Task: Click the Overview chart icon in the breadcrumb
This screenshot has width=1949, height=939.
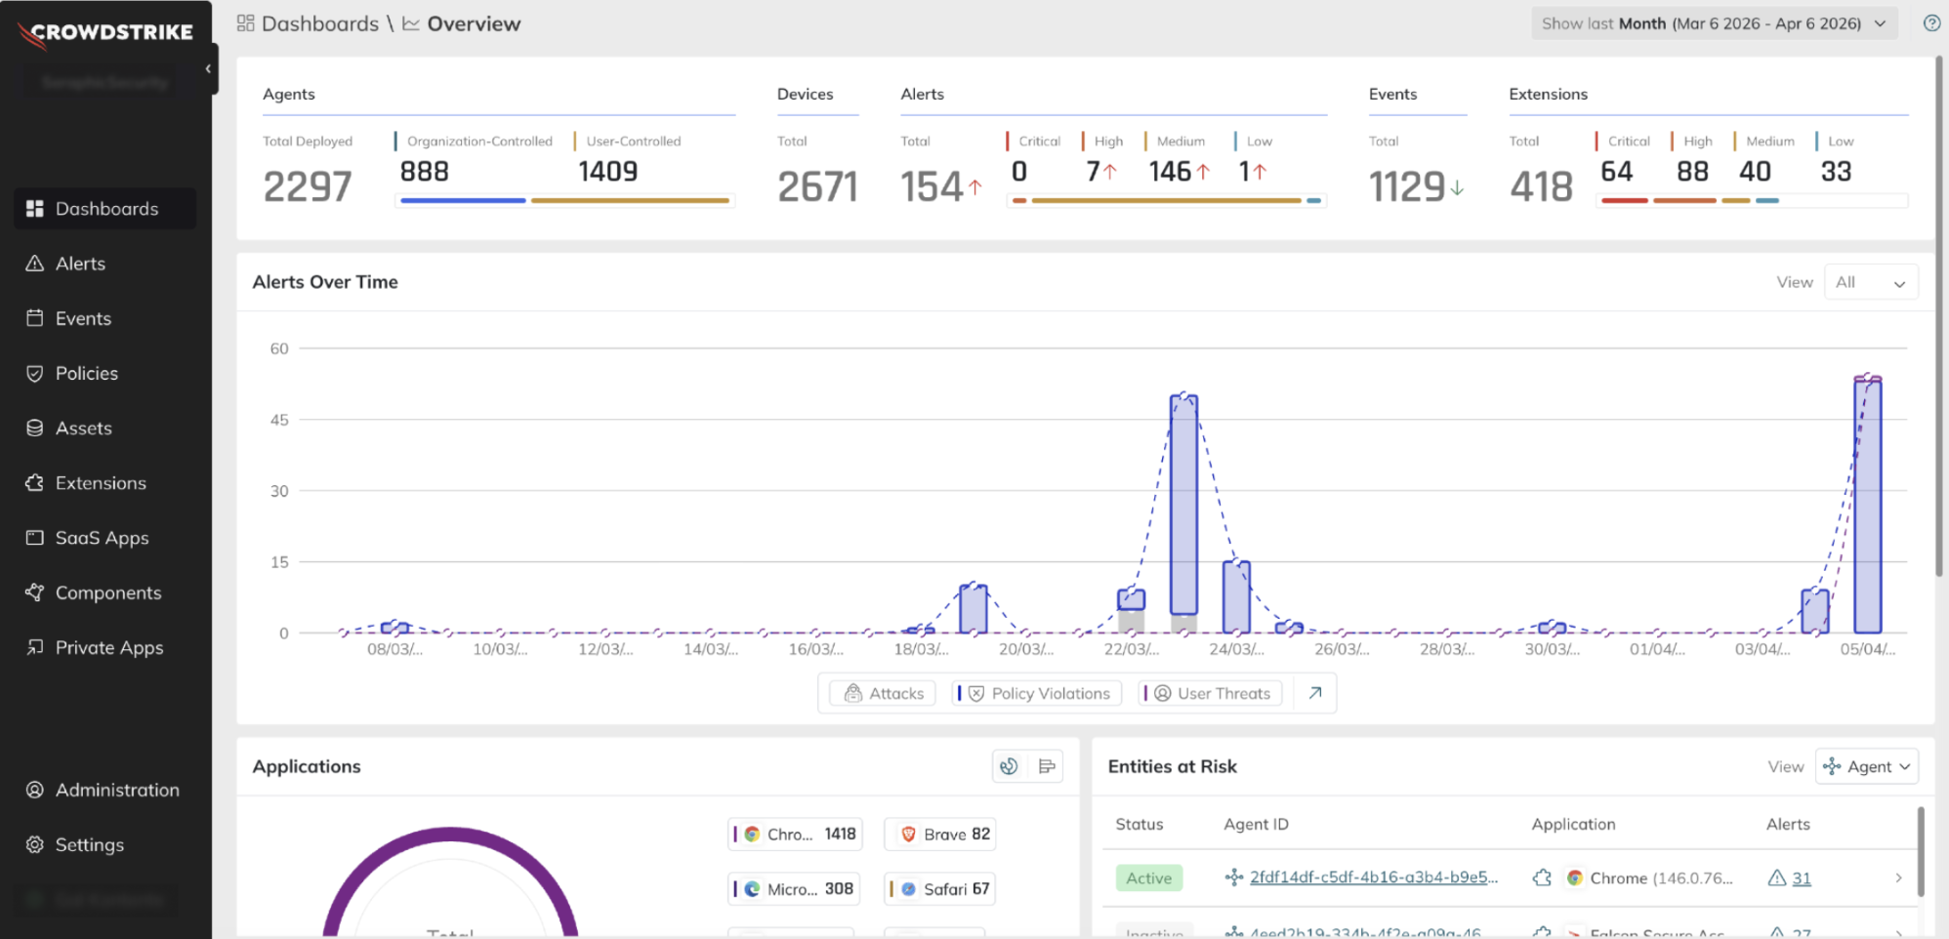Action: (411, 23)
